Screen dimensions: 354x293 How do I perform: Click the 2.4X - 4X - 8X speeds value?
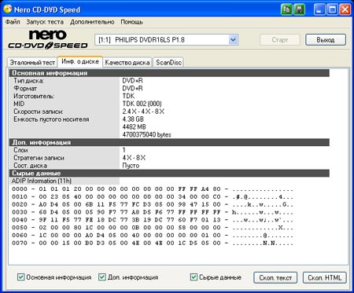tap(143, 112)
